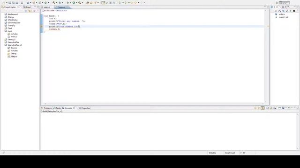Select the Salary_v2 project
This screenshot has width=300, height=168.
pyautogui.click(x=11, y=39)
